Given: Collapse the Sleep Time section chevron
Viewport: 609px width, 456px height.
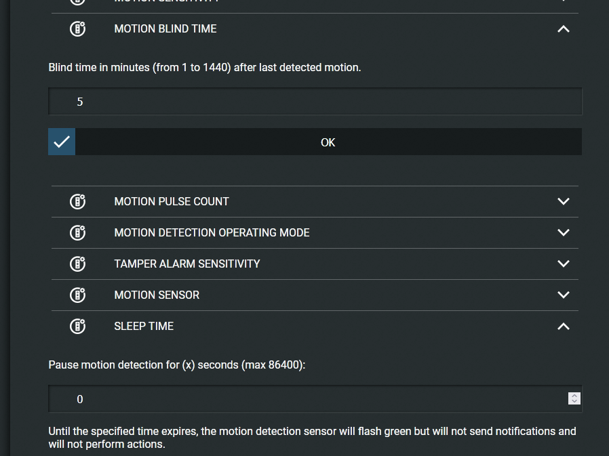Looking at the screenshot, I should (x=563, y=327).
